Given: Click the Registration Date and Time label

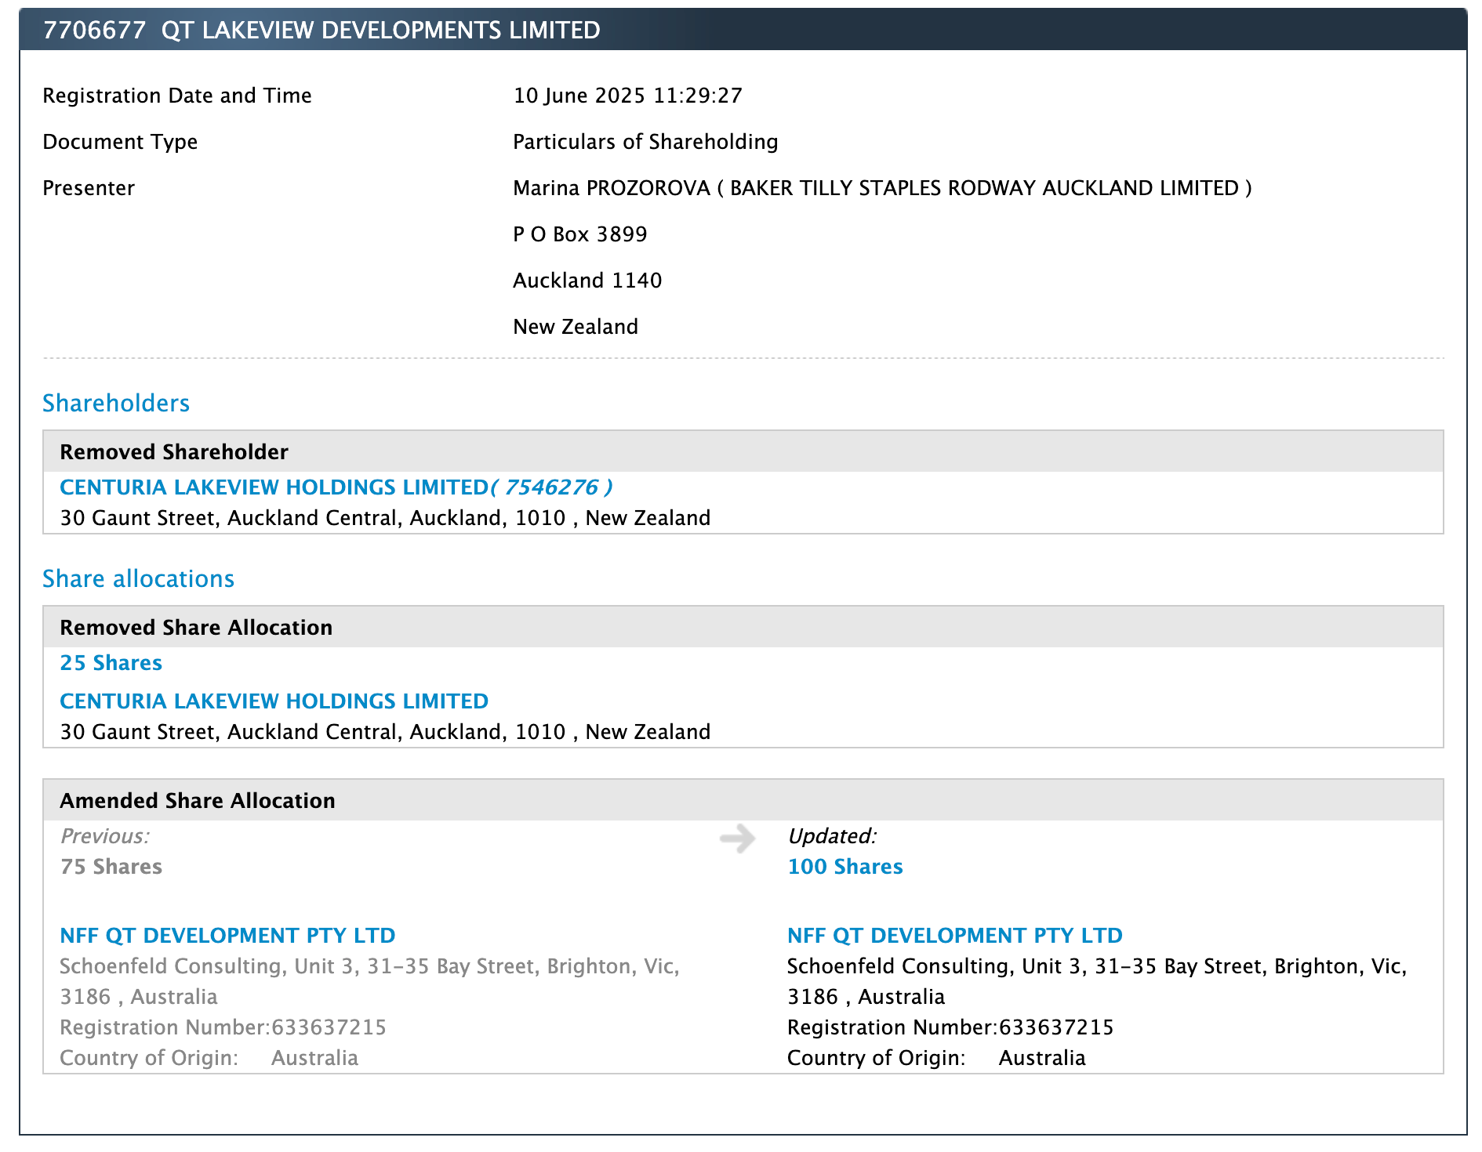Looking at the screenshot, I should (177, 96).
